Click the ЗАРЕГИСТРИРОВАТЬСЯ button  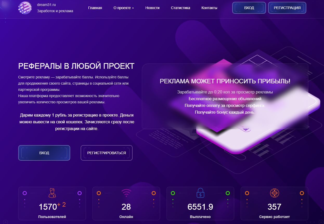[107, 153]
